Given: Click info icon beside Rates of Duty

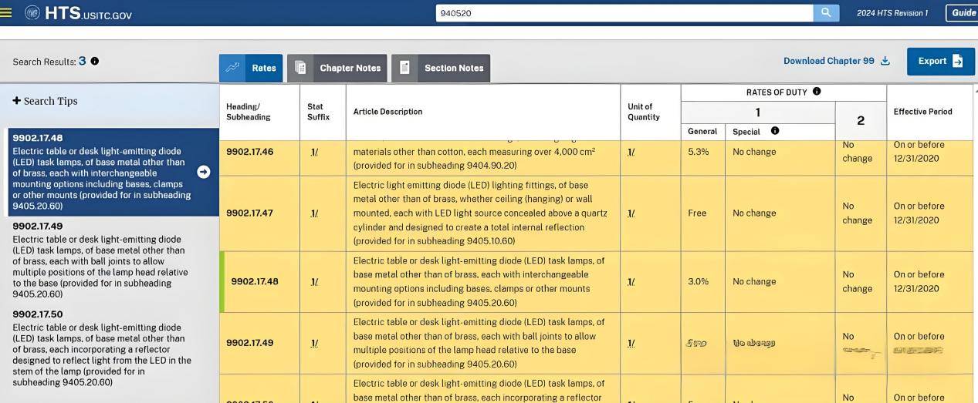Looking at the screenshot, I should [x=817, y=92].
